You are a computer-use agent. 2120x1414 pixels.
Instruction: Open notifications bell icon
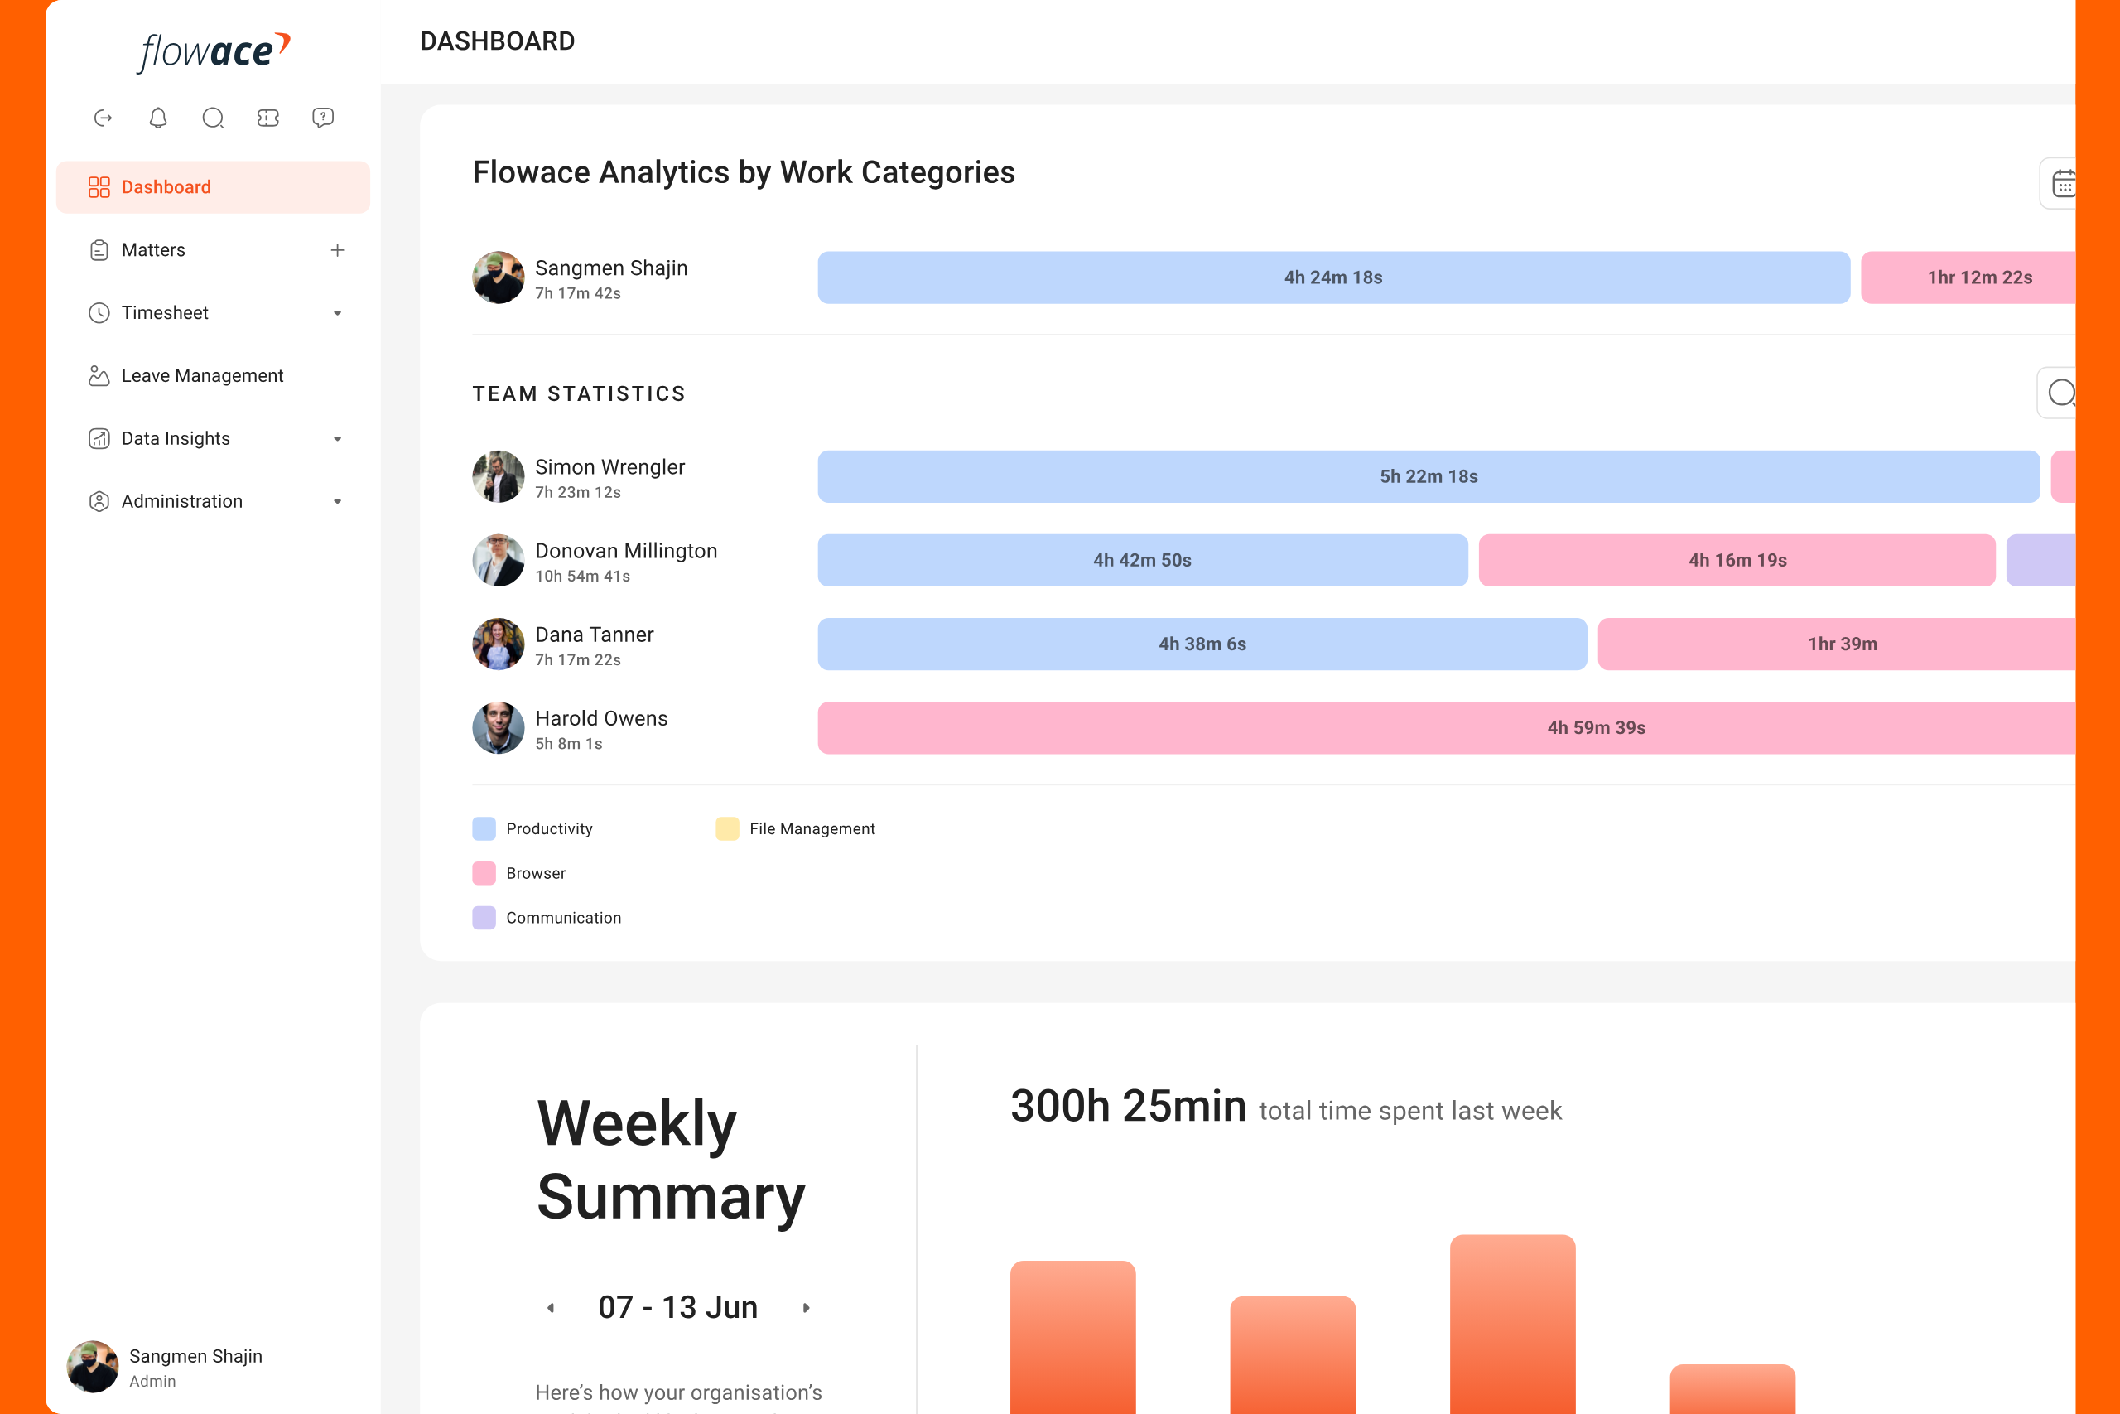(157, 118)
